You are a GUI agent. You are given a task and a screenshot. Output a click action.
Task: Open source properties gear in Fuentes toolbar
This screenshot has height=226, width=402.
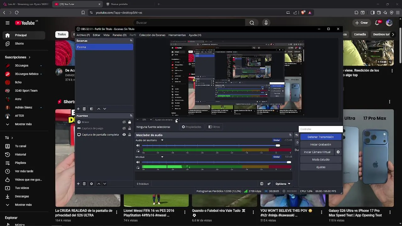coord(91,184)
